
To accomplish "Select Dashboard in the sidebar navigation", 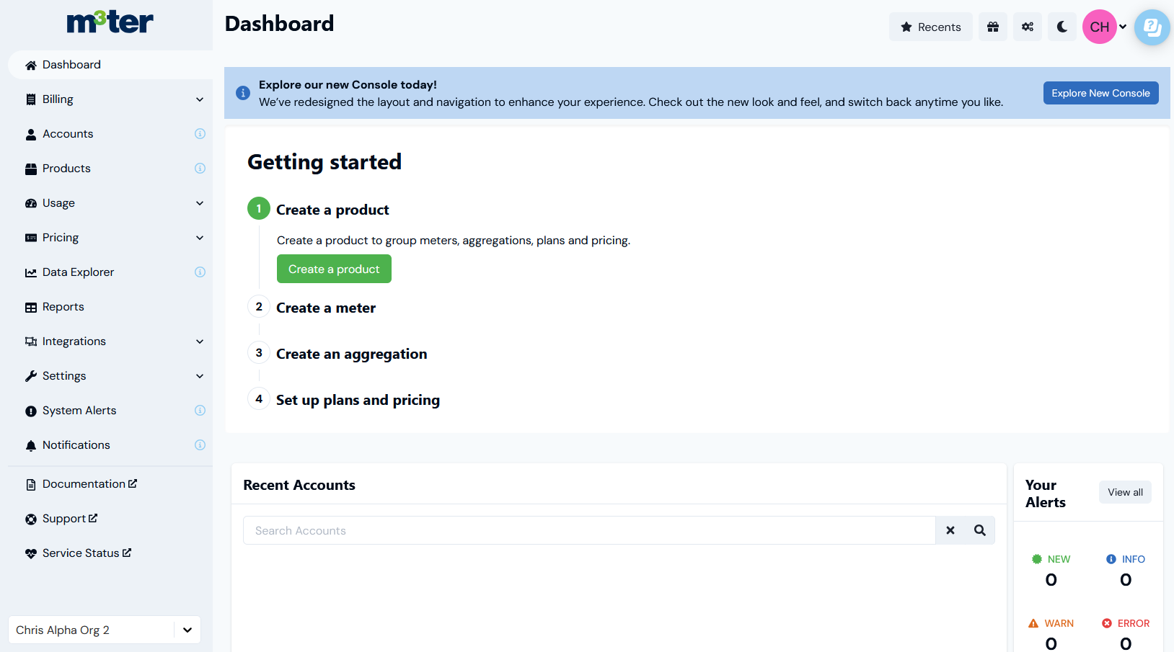I will click(72, 64).
